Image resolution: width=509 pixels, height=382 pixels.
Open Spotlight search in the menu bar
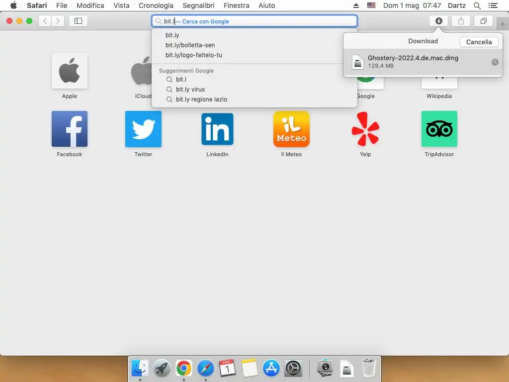477,5
